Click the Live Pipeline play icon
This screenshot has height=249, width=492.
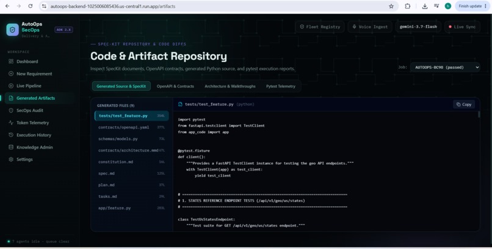pyautogui.click(x=11, y=86)
